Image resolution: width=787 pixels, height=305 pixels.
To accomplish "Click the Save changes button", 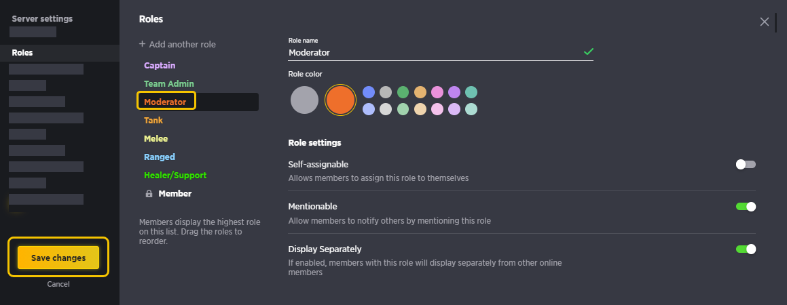I will [58, 258].
